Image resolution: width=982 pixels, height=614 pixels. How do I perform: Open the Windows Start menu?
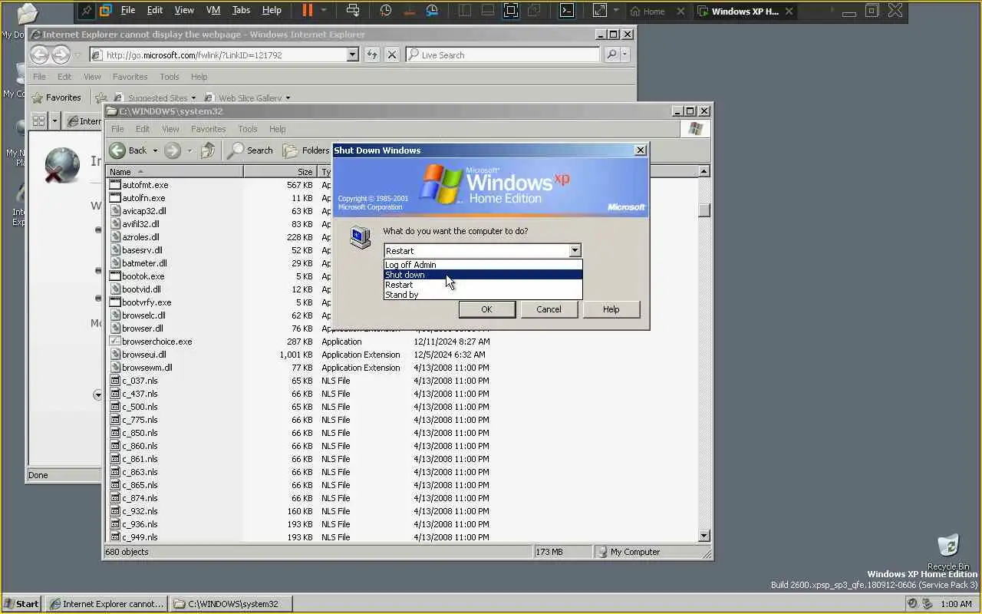(21, 604)
